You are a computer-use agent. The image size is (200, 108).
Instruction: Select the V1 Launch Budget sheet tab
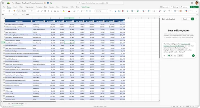coord(17,104)
